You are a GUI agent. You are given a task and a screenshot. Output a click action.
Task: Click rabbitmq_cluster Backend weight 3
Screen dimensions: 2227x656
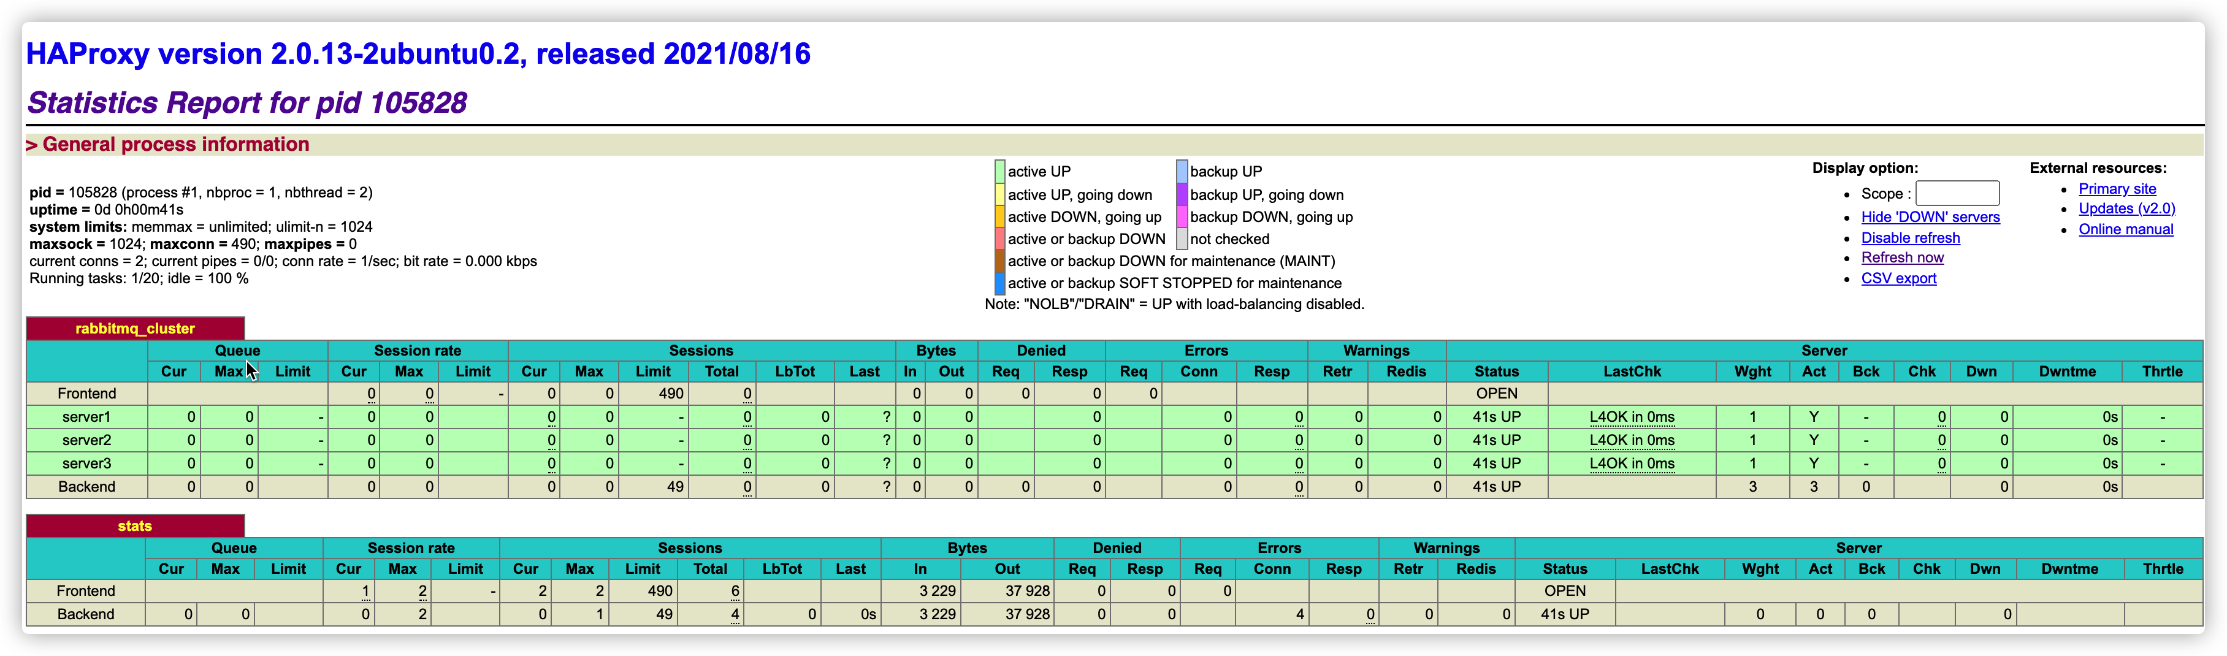point(1752,487)
